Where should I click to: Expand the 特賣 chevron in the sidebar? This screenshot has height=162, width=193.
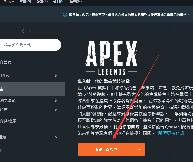click(x=56, y=110)
